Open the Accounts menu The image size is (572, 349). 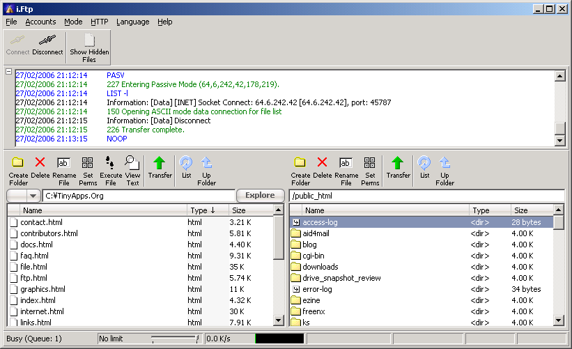click(40, 22)
